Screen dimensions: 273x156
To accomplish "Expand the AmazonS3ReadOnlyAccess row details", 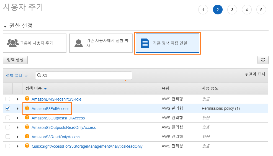I will point(17,137).
